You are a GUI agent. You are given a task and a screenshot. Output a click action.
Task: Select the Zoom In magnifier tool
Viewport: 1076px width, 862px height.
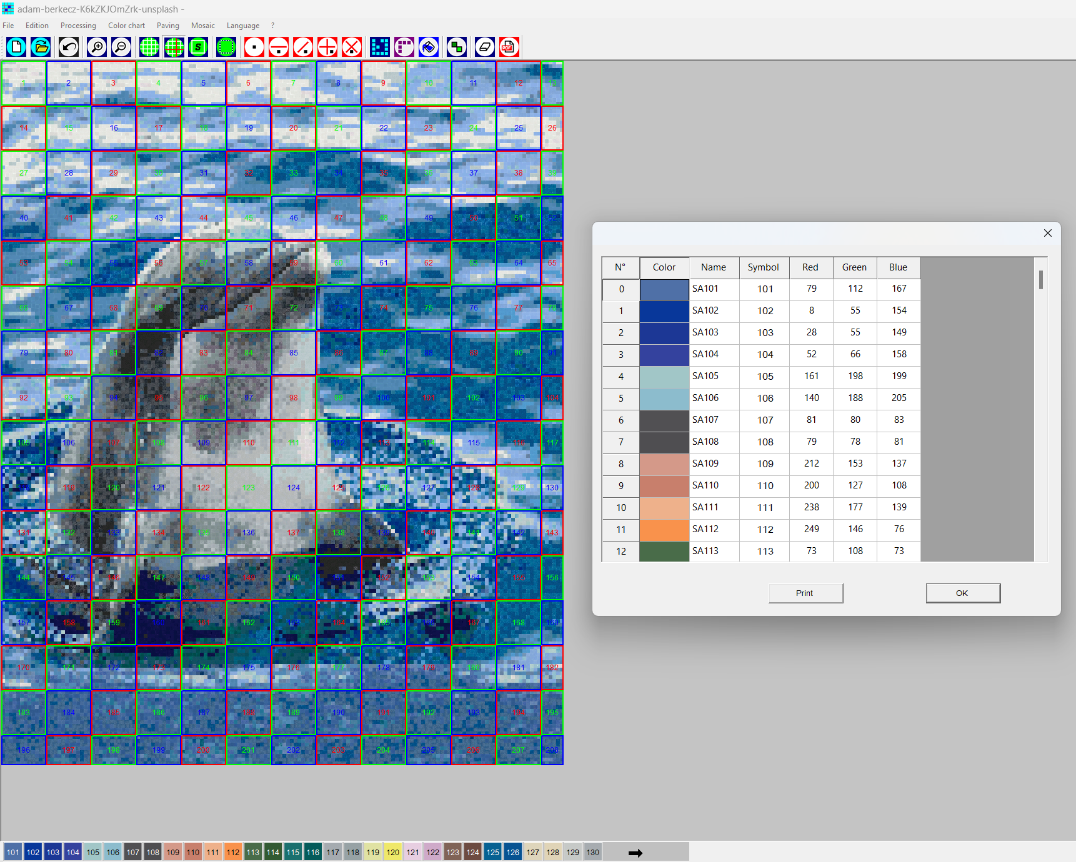(96, 47)
